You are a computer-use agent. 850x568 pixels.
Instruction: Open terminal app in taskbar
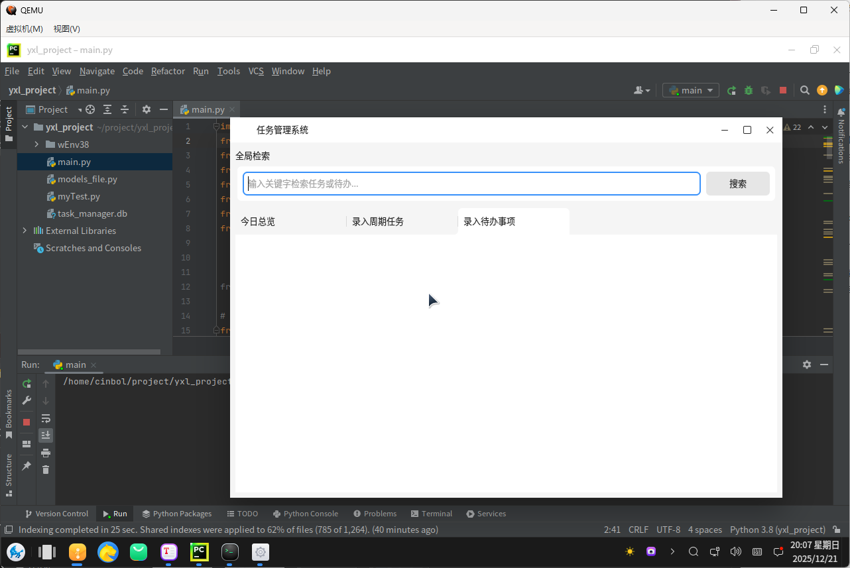pyautogui.click(x=230, y=551)
